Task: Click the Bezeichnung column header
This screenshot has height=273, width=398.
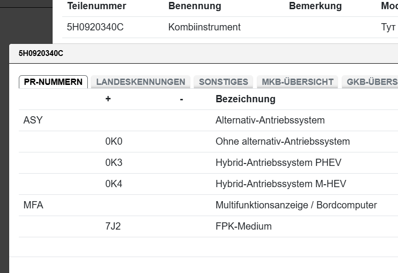Action: coord(245,99)
